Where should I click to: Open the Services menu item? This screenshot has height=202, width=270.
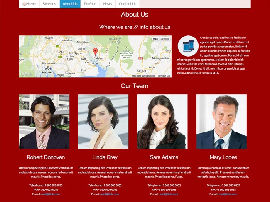pyautogui.click(x=49, y=4)
